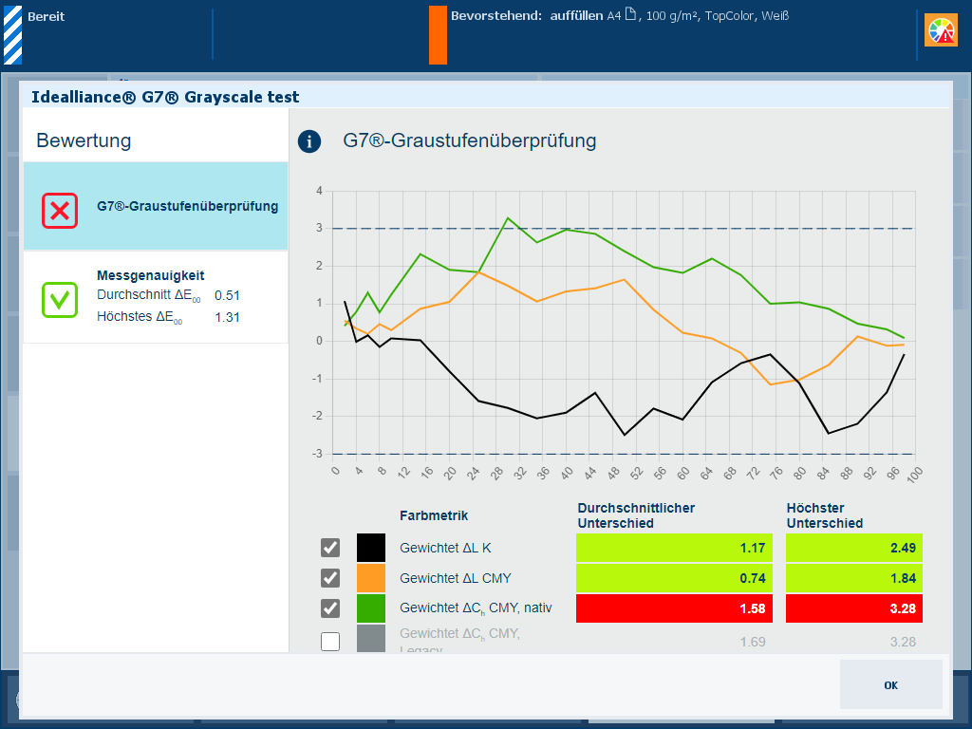The width and height of the screenshot is (972, 729).
Task: Click the Gewichtet ΔL CMY label
Action: point(456,578)
